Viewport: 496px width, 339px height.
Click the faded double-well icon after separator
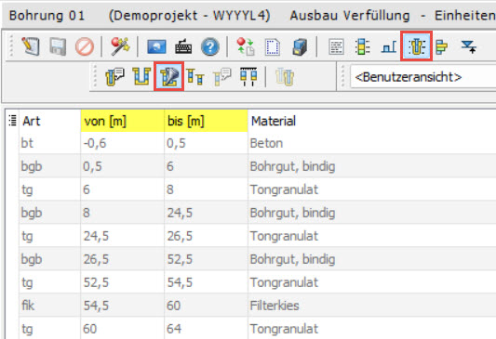click(x=285, y=77)
